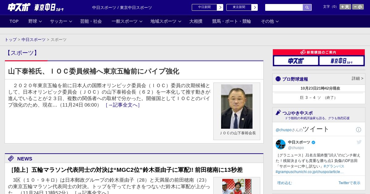
Task: Click the 中スポ logo in header
Action: coord(19,7)
